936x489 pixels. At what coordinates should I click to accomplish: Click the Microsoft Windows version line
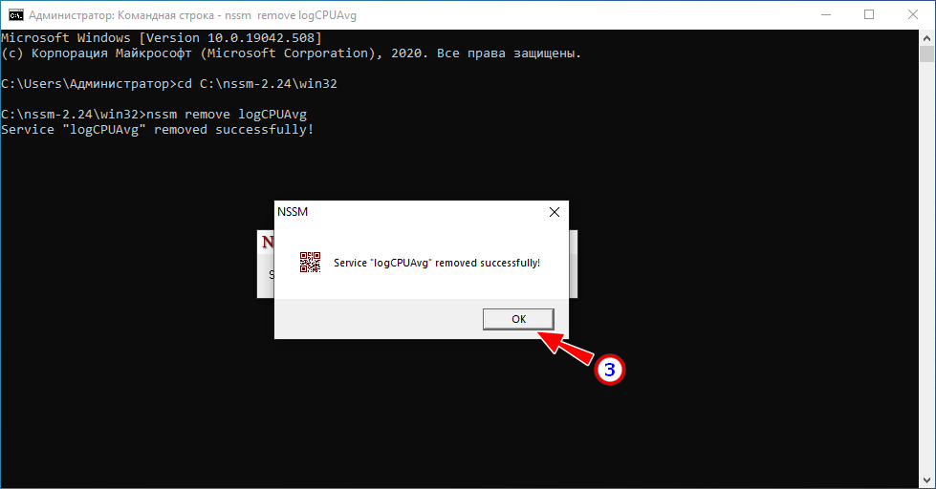click(162, 37)
